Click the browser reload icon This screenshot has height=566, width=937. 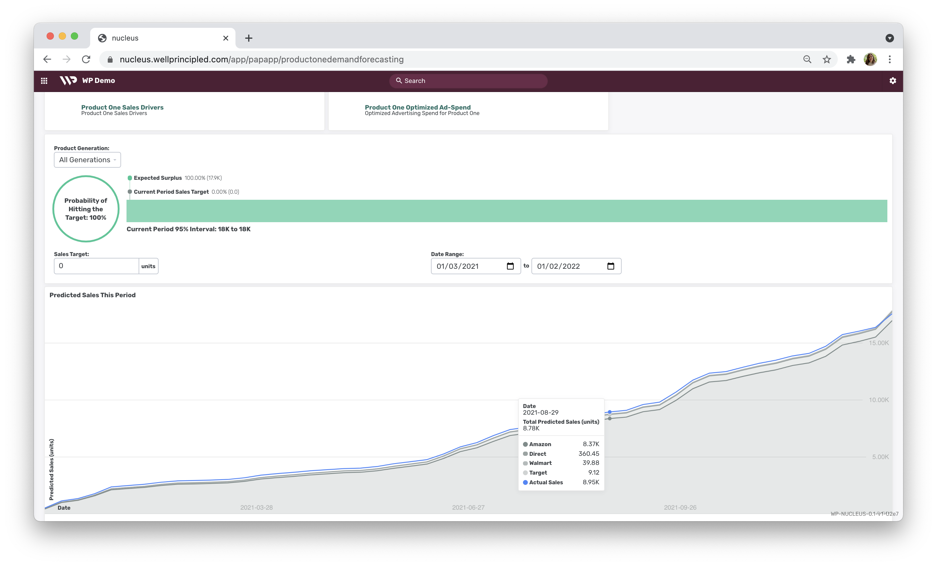[x=86, y=59]
